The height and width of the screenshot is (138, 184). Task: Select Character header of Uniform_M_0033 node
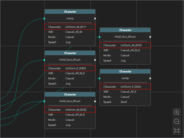(x=125, y=30)
